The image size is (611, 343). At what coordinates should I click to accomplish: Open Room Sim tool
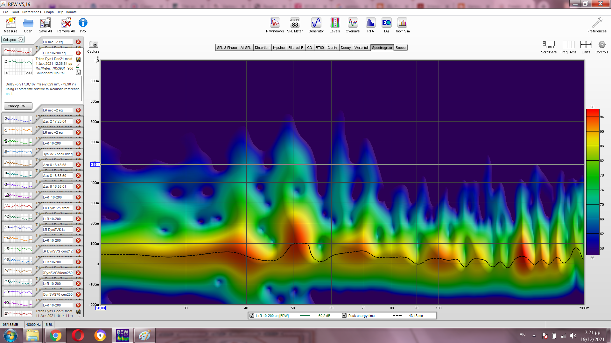[x=402, y=25]
